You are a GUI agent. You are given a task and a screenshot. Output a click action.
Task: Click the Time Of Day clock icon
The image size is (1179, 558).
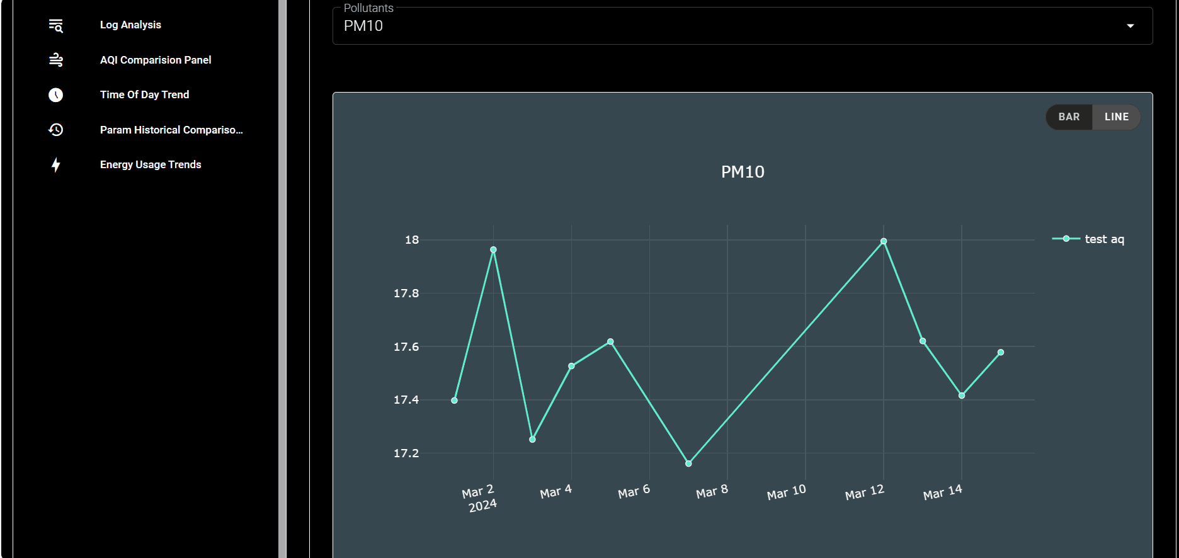tap(56, 95)
